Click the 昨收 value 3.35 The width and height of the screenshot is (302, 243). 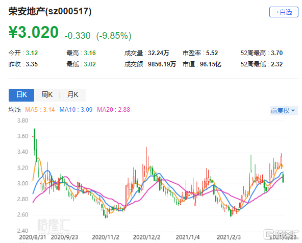coord(32,64)
